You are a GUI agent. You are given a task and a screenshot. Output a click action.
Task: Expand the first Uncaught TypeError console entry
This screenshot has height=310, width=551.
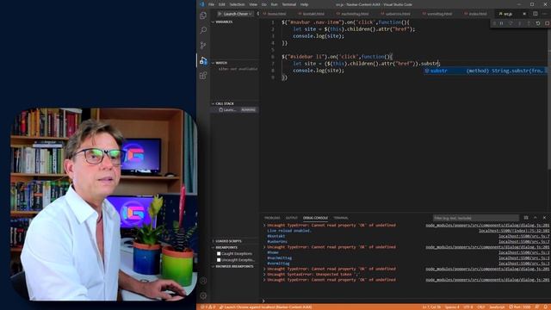tap(264, 226)
